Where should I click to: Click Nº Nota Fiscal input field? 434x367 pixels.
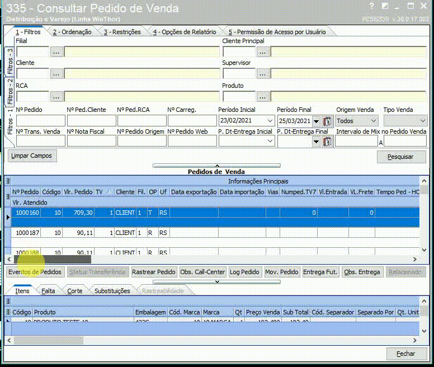pyautogui.click(x=91, y=141)
